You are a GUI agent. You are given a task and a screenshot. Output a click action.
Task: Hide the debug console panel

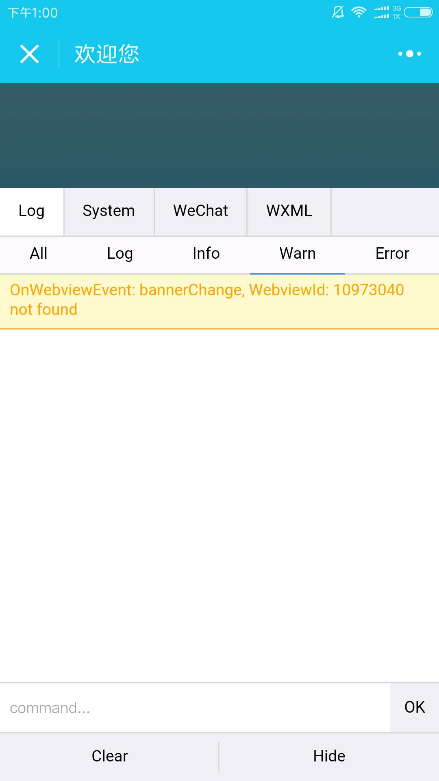(x=329, y=757)
